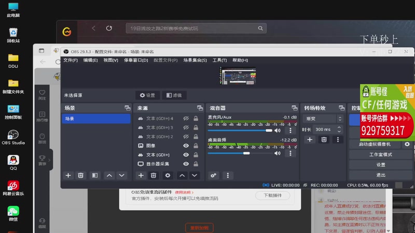415x233 pixels.
Task: Adjust 桌面音频 volume slider
Action: pos(240,153)
